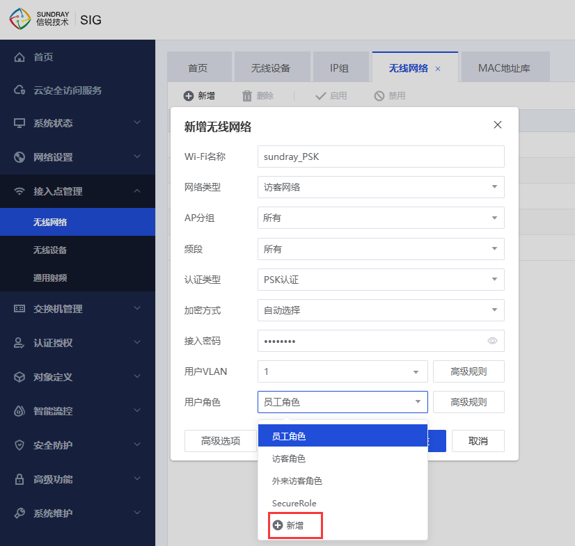
Task: Expand the 系统状态 menu chevron
Action: 137,122
